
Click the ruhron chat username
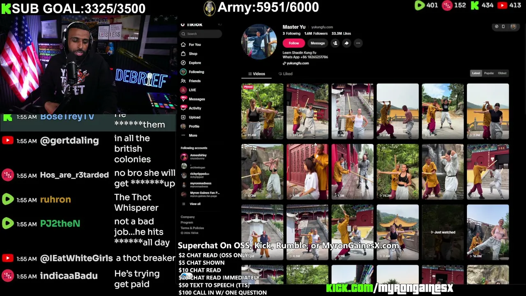pos(55,199)
